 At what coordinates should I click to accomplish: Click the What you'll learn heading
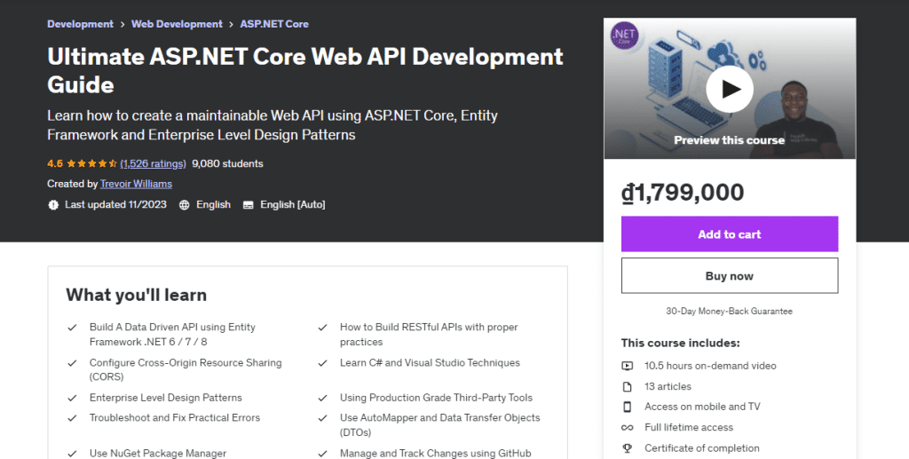click(136, 295)
